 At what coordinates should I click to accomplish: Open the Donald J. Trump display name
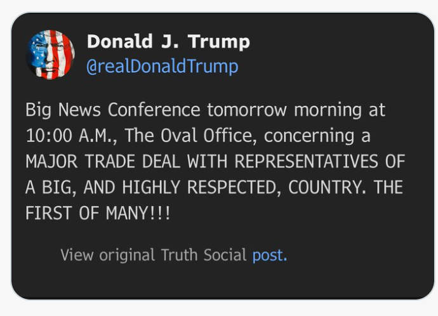pyautogui.click(x=168, y=42)
